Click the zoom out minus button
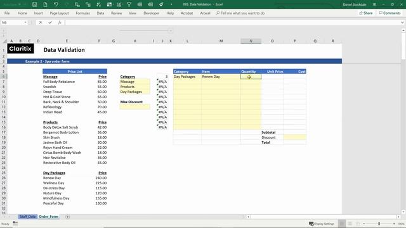The image size is (406, 228). 363,224
